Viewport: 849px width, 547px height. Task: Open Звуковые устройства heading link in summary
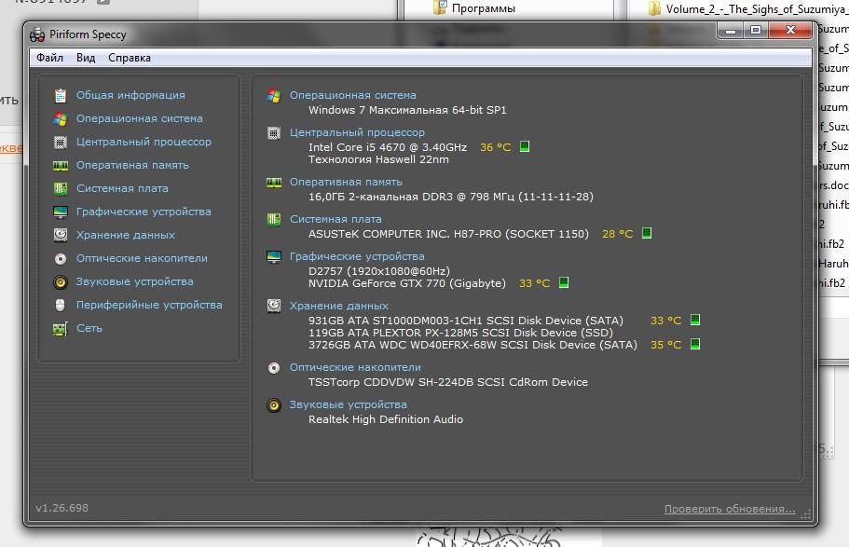click(x=349, y=404)
